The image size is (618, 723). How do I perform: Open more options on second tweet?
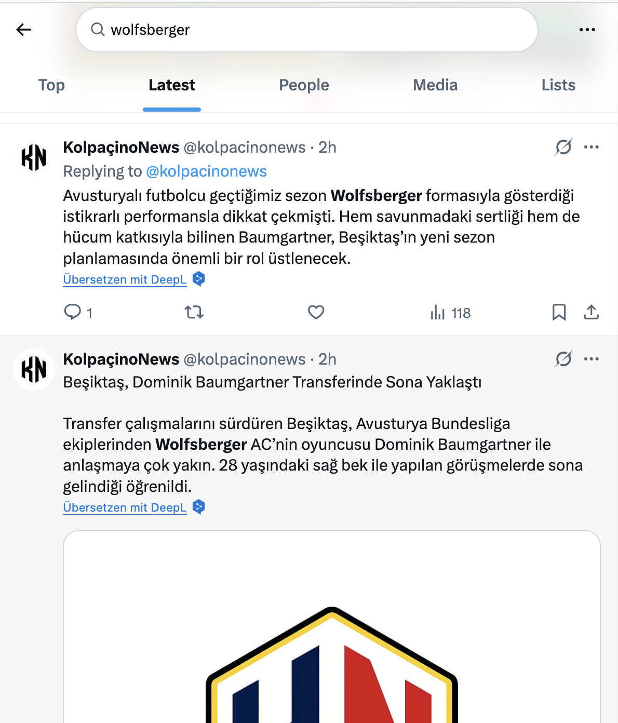(592, 359)
